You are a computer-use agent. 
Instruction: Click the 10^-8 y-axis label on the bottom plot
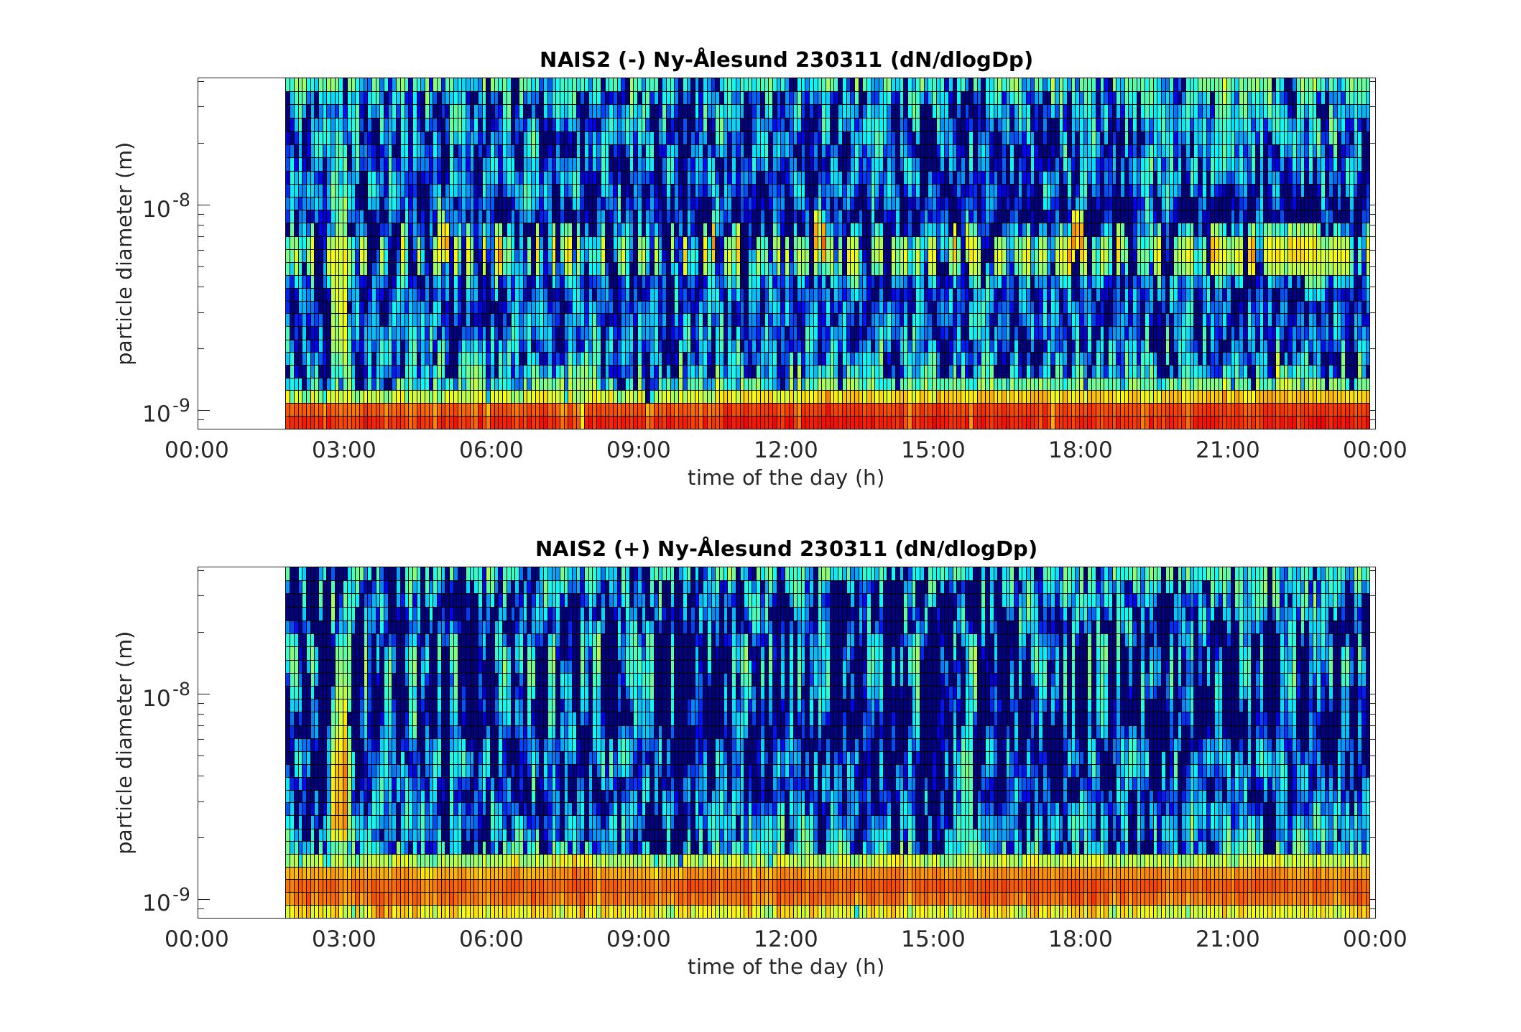click(x=166, y=696)
